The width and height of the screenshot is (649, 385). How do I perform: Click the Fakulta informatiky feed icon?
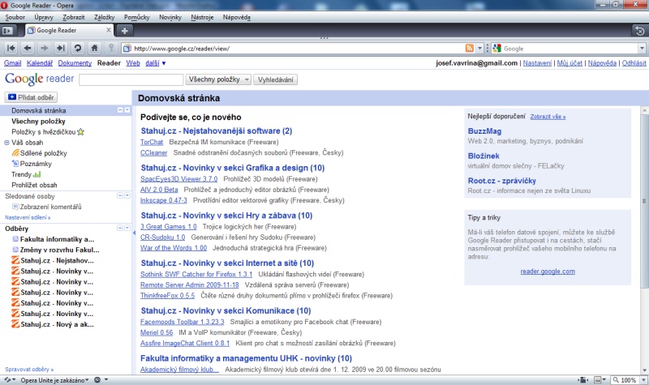[x=15, y=239]
